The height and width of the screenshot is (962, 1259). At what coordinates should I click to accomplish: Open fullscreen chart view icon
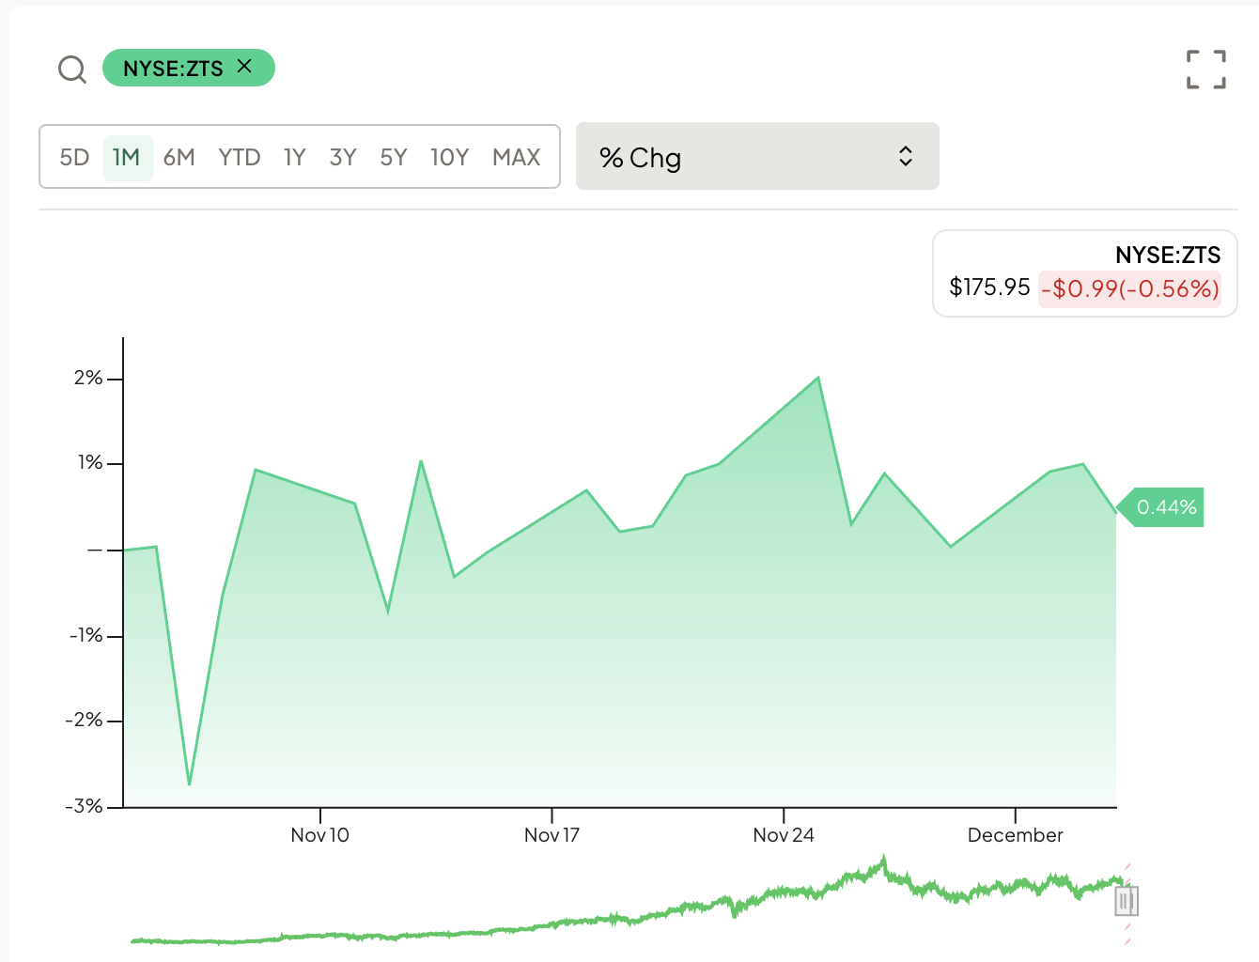point(1205,70)
